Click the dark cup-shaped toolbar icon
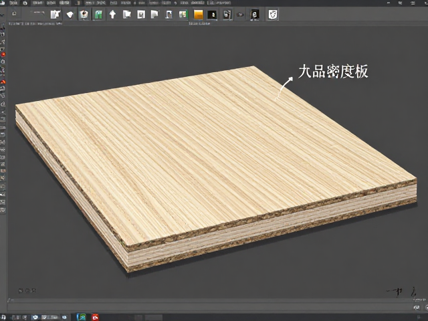 227,15
